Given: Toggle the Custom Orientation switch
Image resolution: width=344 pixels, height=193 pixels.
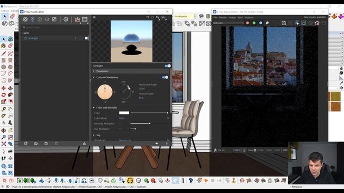Looking at the screenshot, I should (x=165, y=77).
